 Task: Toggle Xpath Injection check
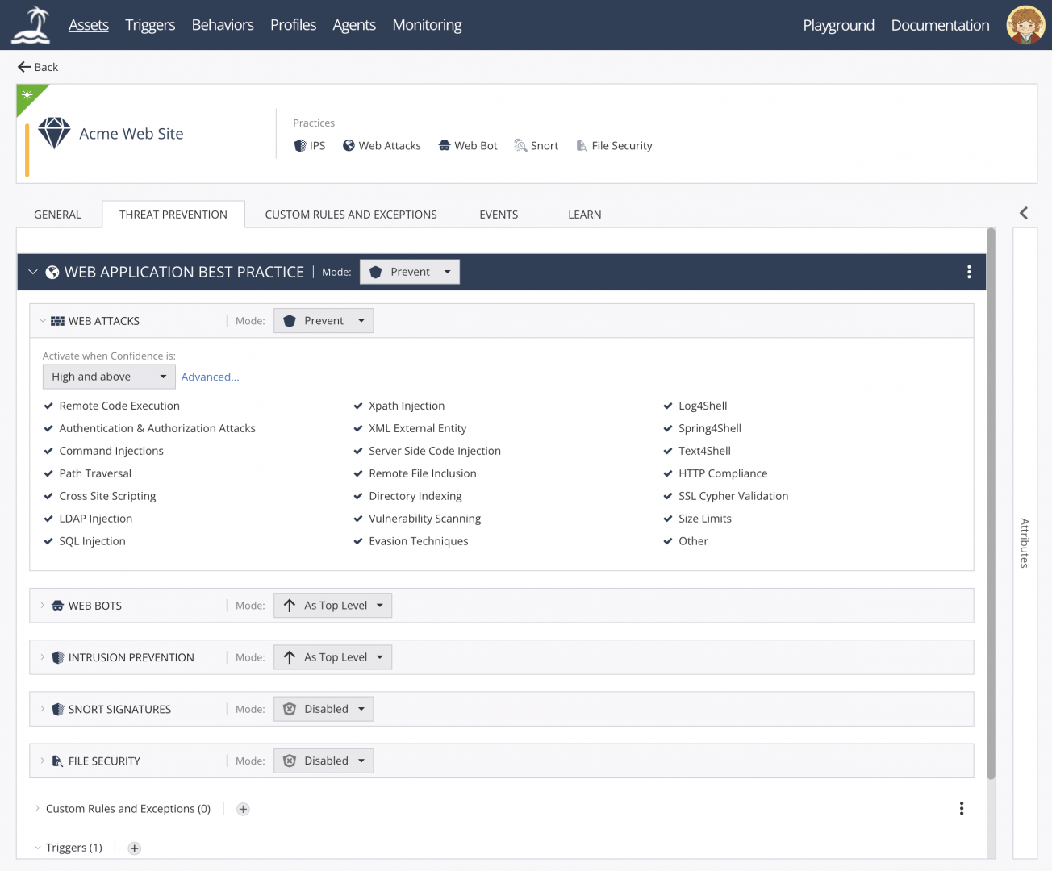coord(358,406)
